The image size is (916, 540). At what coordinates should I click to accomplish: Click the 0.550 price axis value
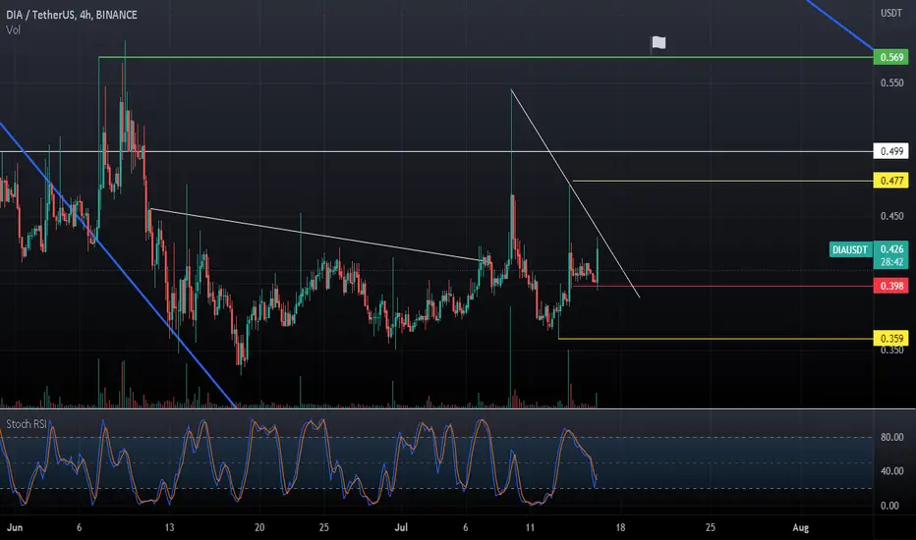892,82
